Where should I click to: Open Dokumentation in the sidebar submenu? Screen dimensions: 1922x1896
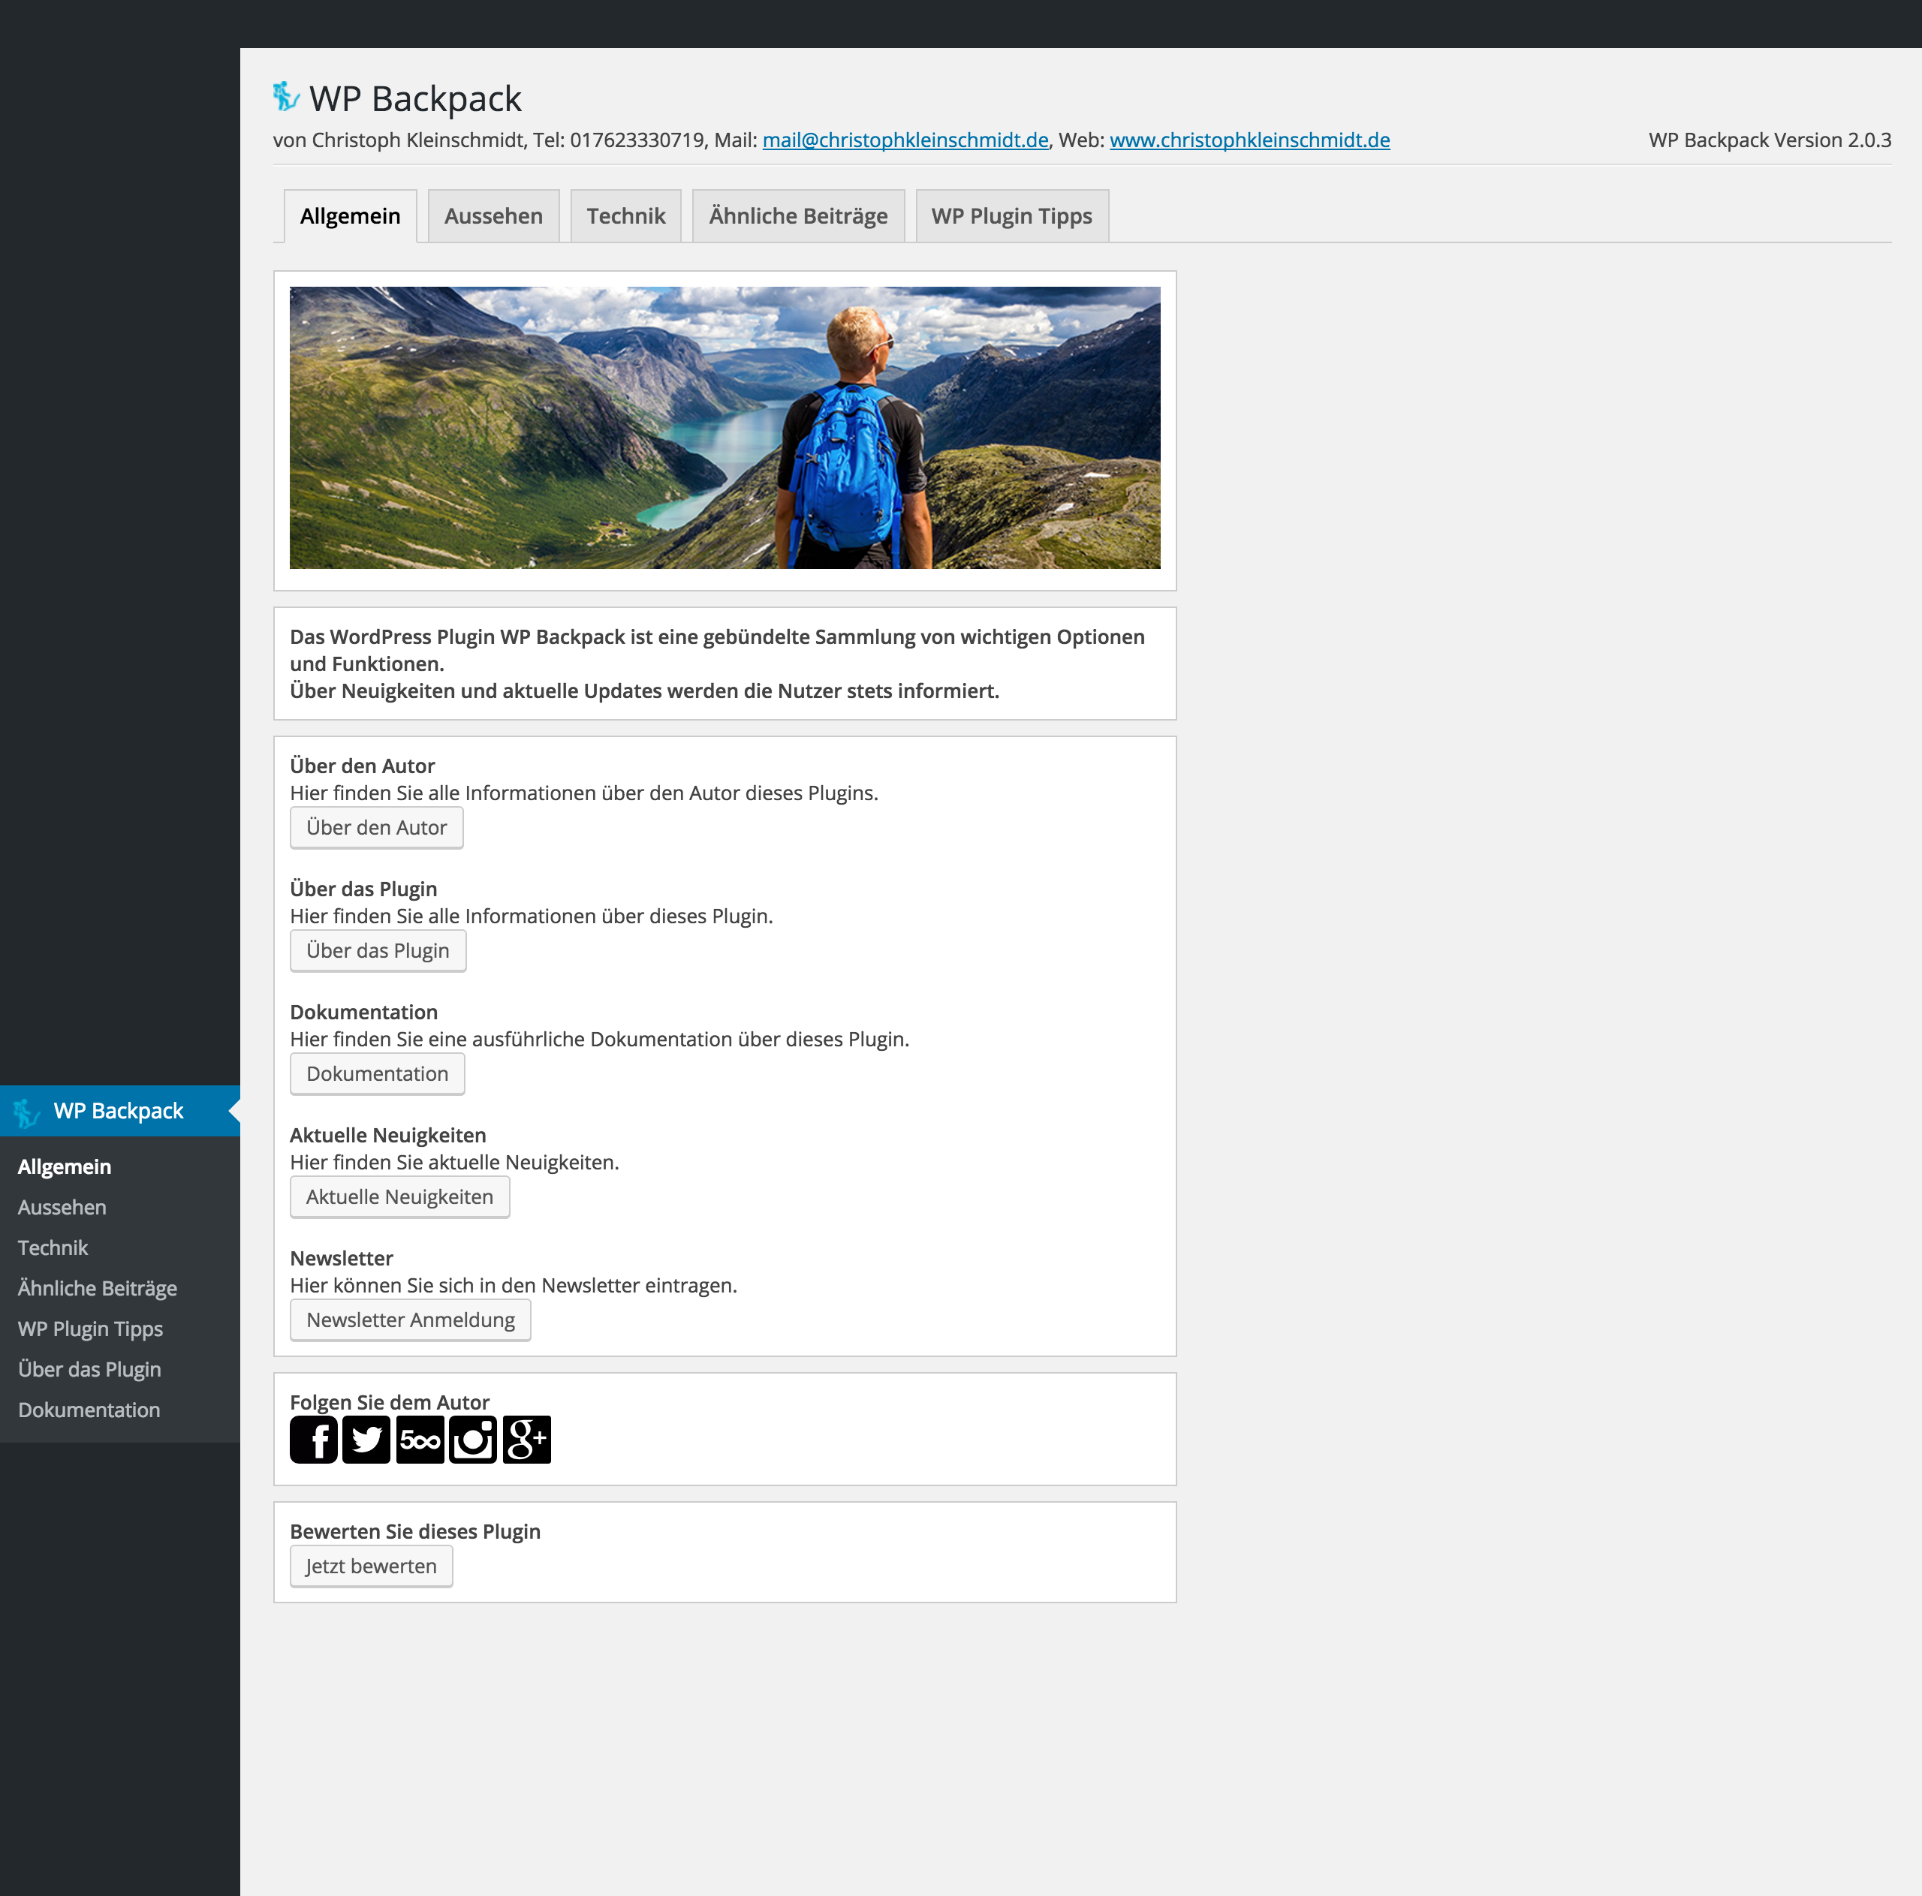89,1410
